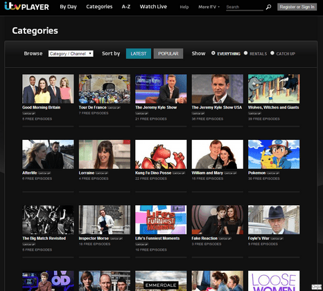Go to Watch Live

(153, 7)
